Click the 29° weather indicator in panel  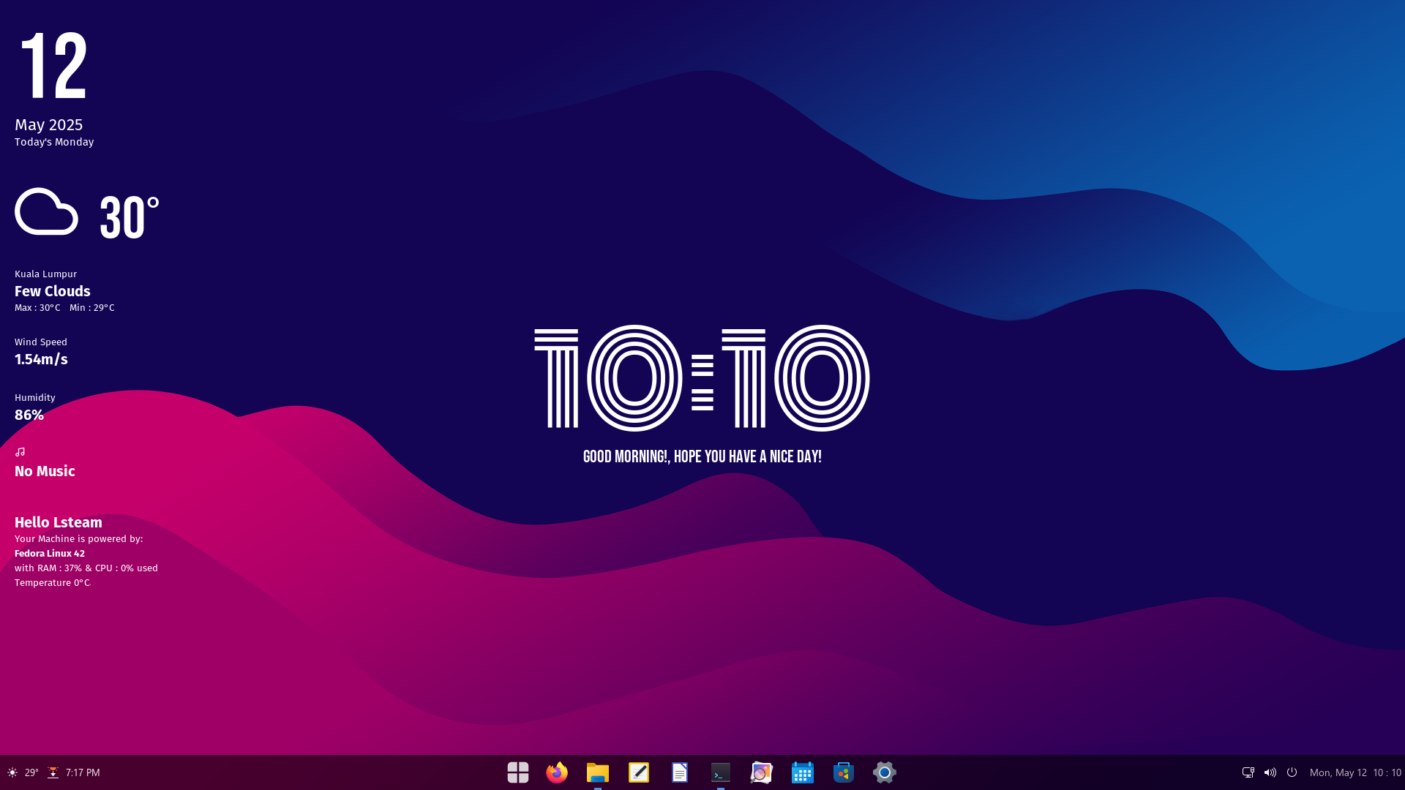23,772
